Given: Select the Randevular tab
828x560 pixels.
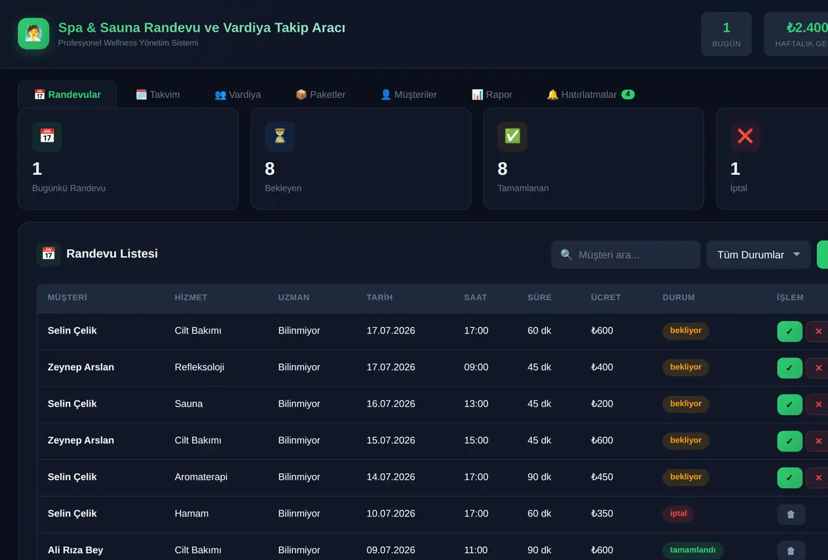Looking at the screenshot, I should pos(67,95).
